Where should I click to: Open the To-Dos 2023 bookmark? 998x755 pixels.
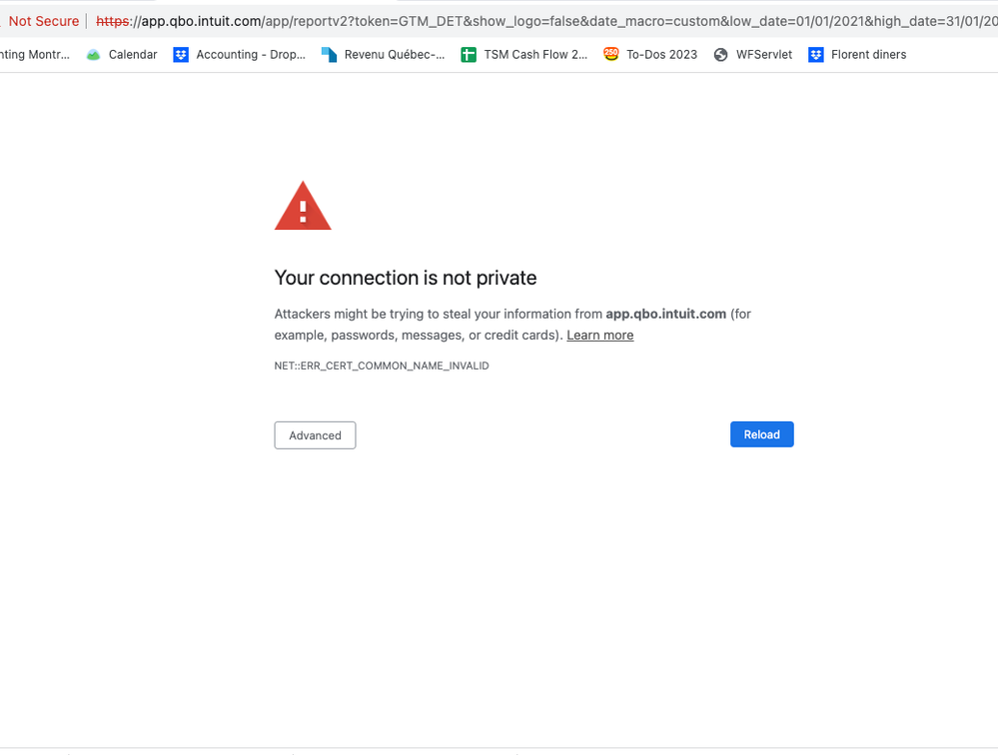pos(661,55)
